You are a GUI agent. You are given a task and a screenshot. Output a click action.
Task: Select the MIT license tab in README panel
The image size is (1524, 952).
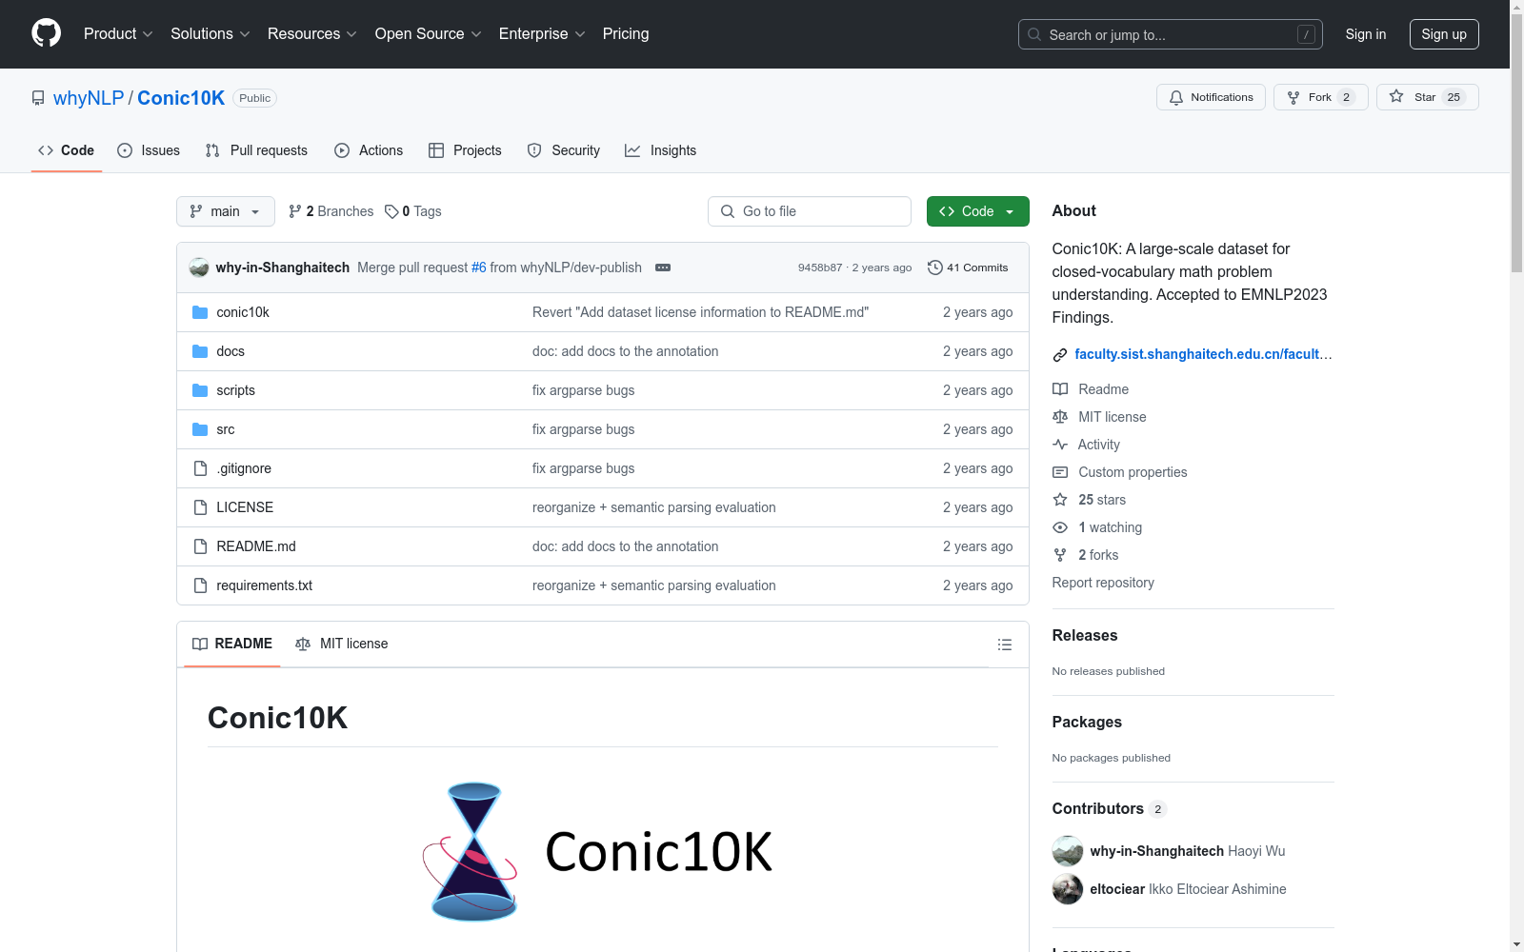click(x=342, y=645)
